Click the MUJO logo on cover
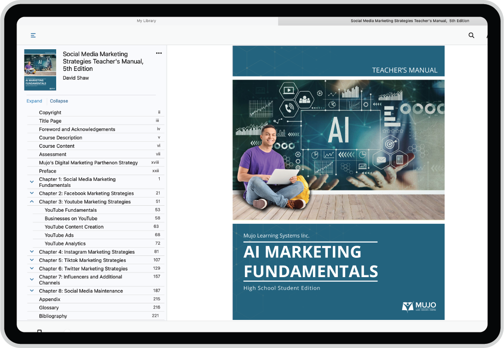Viewport: 504px width, 348px height. click(419, 307)
